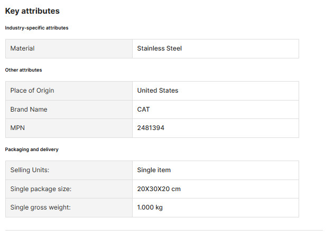The height and width of the screenshot is (239, 334).
Task: Select the Industry-specific attributes subheading
Action: pos(36,28)
